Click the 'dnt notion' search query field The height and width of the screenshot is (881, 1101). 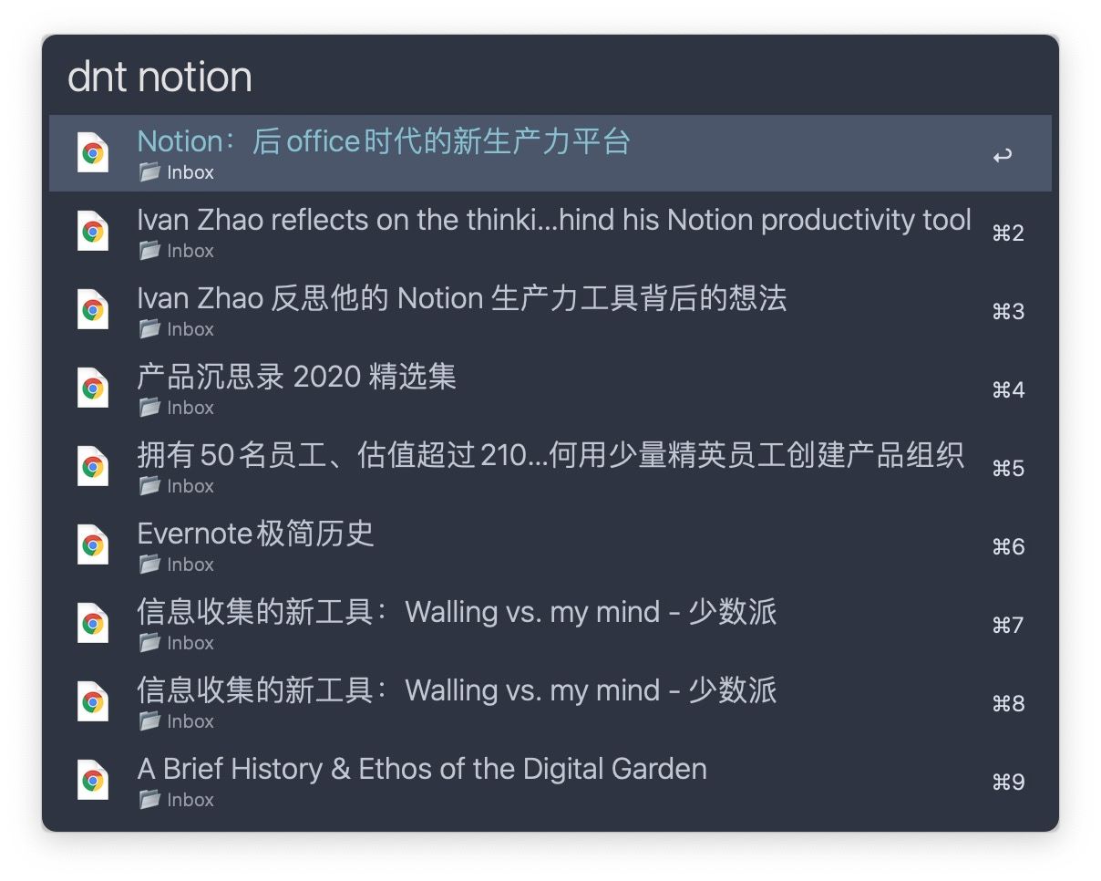[x=550, y=77]
